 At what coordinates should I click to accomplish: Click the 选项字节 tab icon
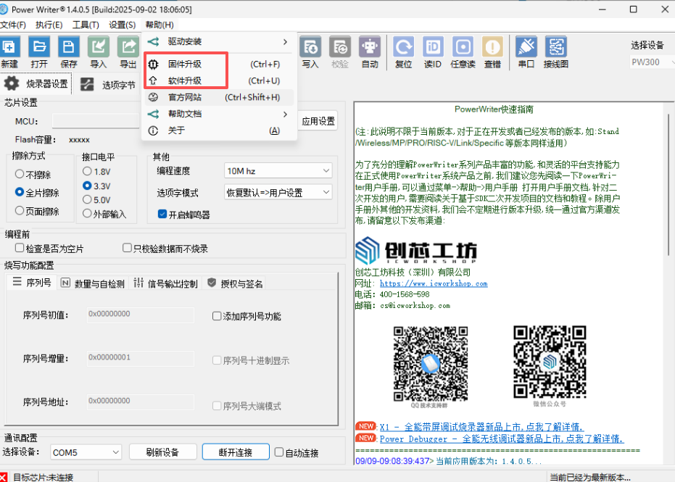tap(87, 84)
